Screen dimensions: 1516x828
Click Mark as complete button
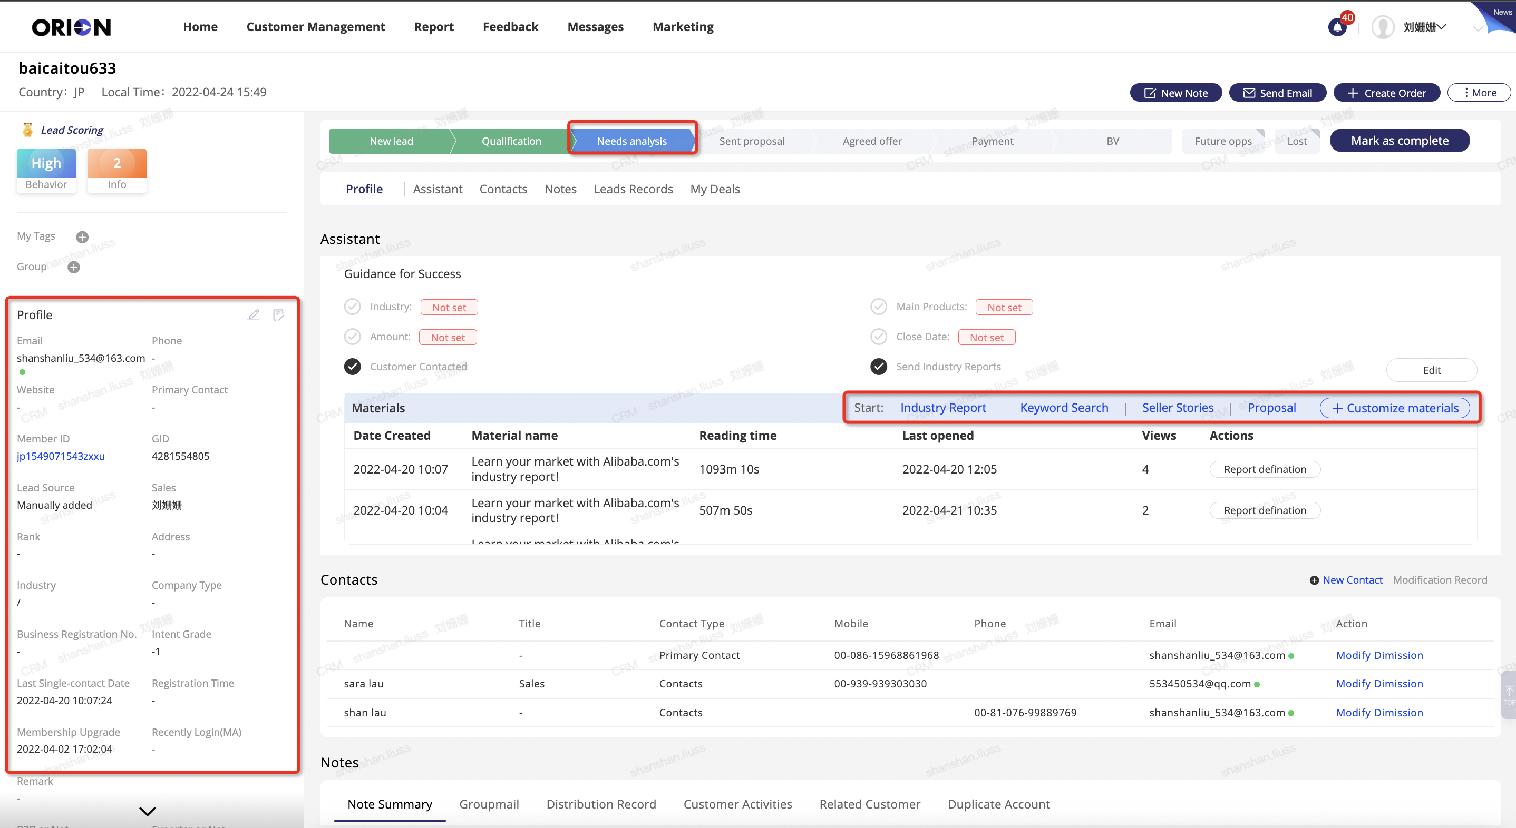pos(1400,141)
